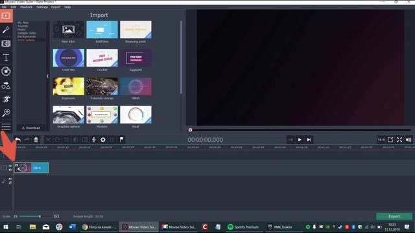The image size is (415, 233).
Task: Detach the preview window
Action: pyautogui.click(x=390, y=140)
